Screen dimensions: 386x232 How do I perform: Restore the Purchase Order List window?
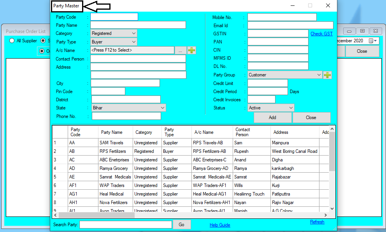tap(361, 31)
